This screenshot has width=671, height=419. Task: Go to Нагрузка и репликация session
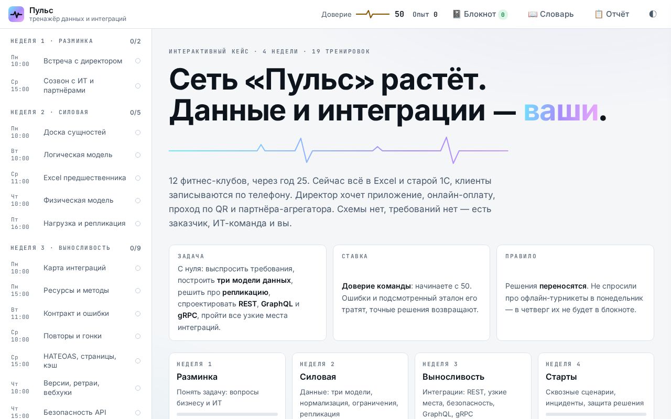pos(76,224)
